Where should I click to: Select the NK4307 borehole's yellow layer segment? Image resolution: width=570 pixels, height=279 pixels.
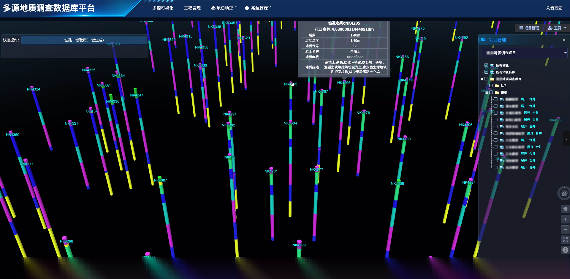coord(160,184)
